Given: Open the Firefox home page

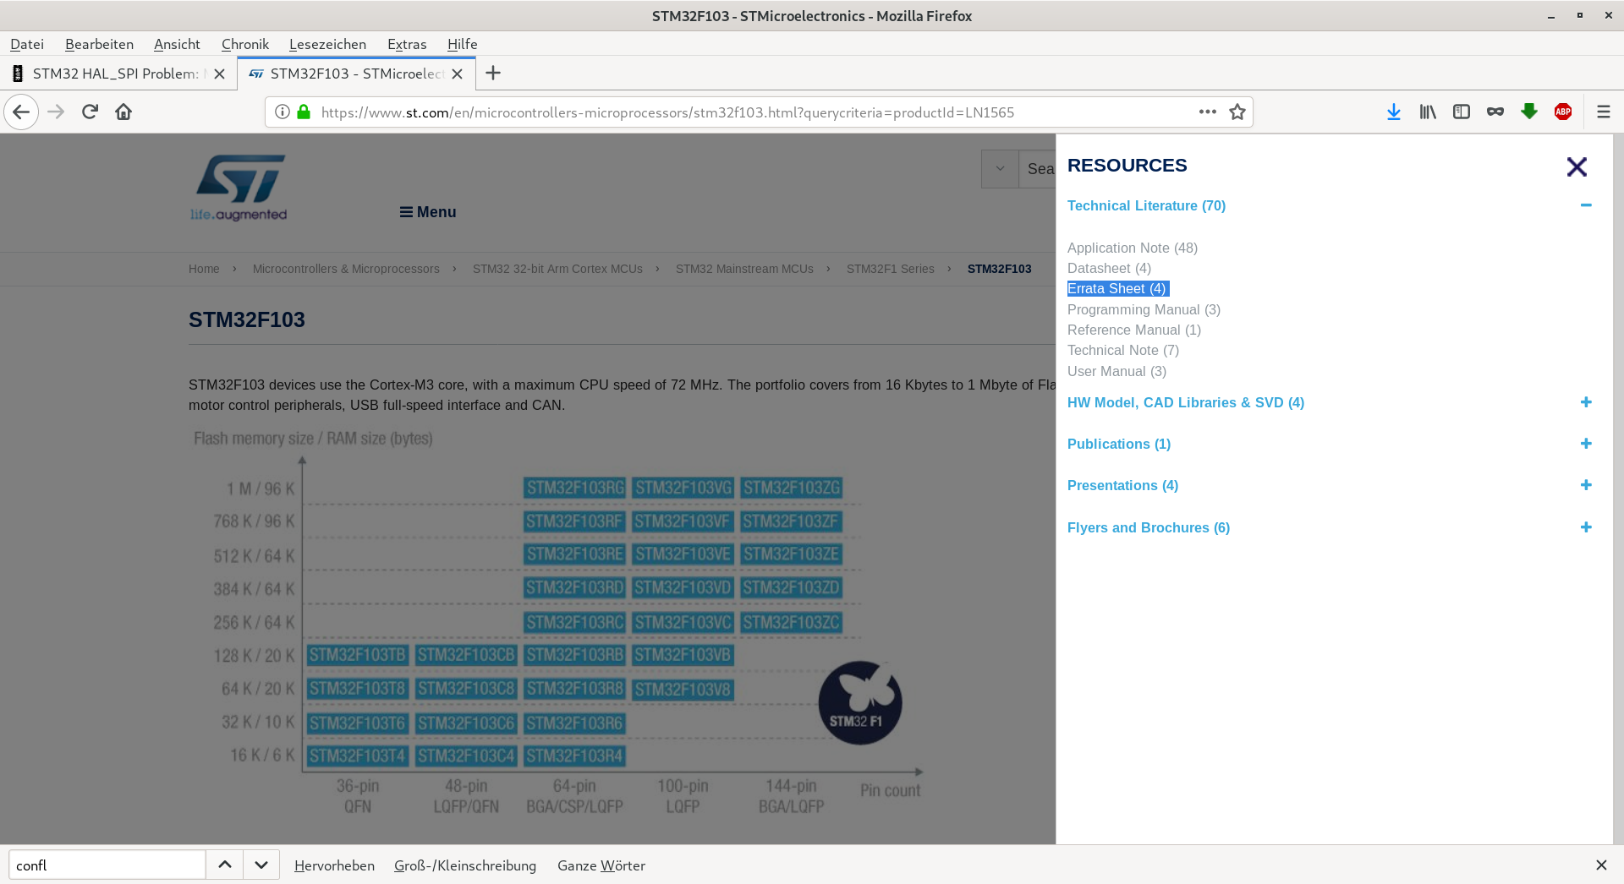Looking at the screenshot, I should (123, 112).
